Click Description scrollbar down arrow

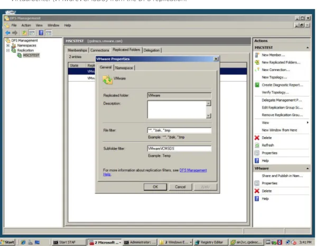[209, 116]
